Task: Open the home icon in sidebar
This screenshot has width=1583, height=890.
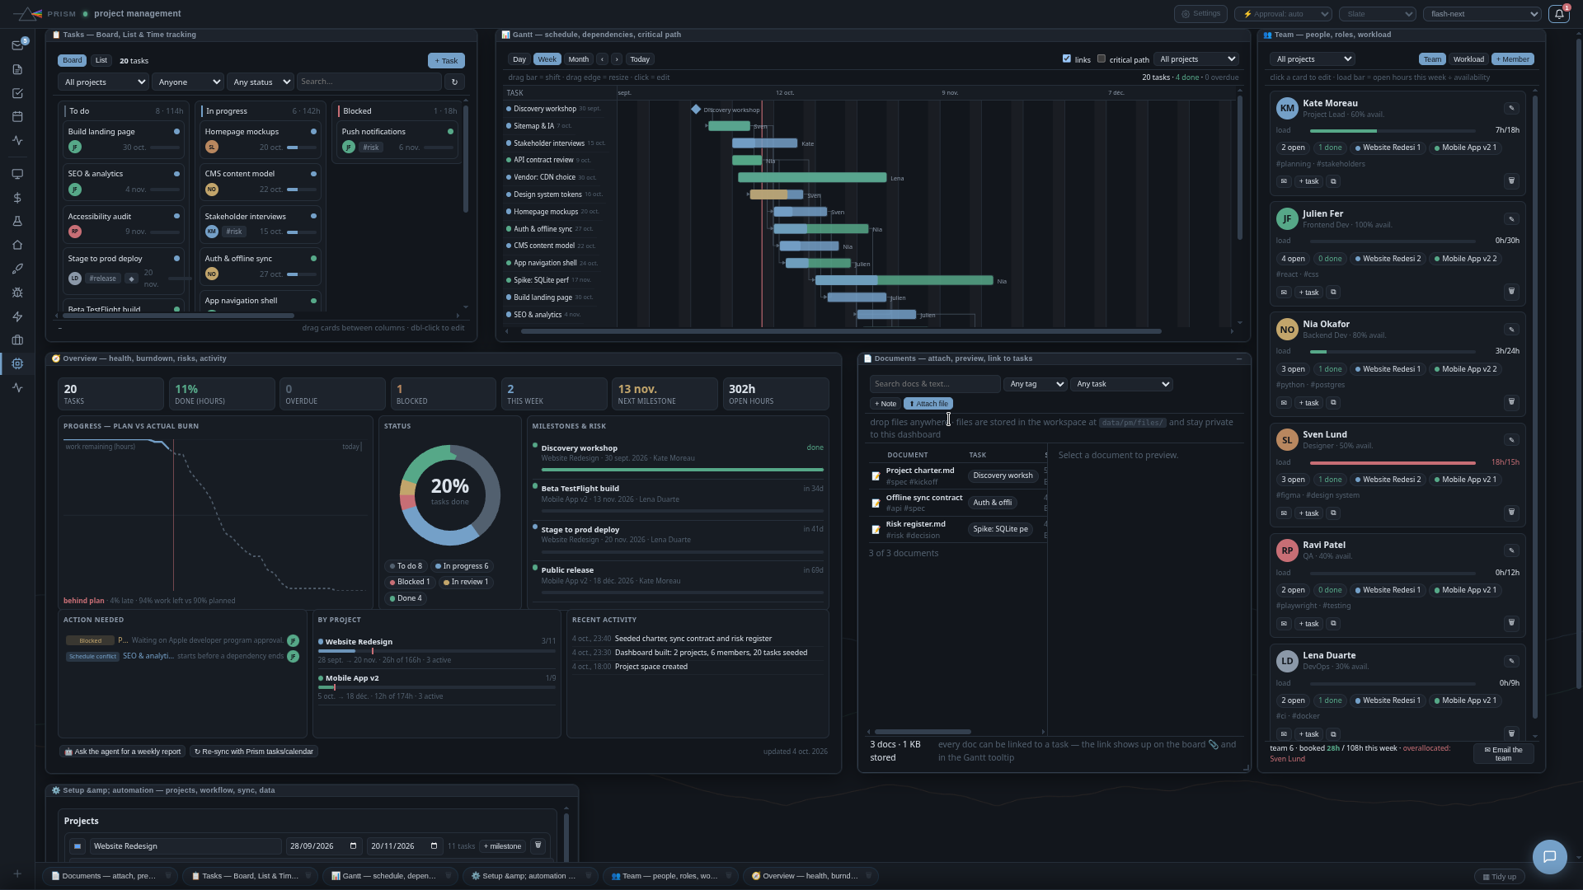Action: pos(17,245)
